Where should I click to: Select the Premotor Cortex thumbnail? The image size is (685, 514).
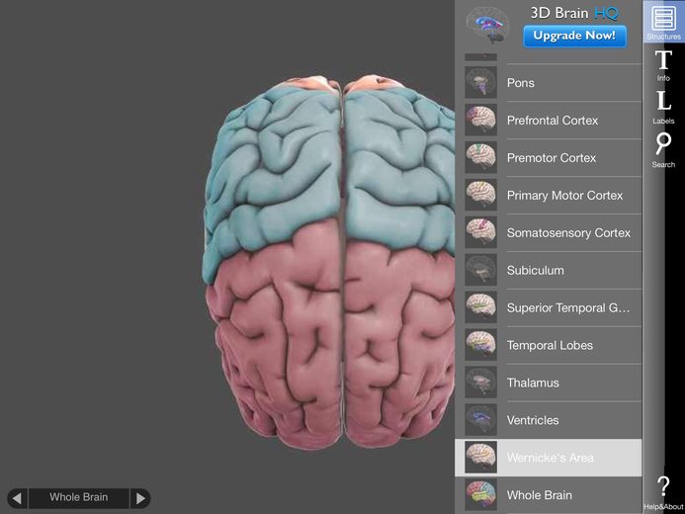480,157
